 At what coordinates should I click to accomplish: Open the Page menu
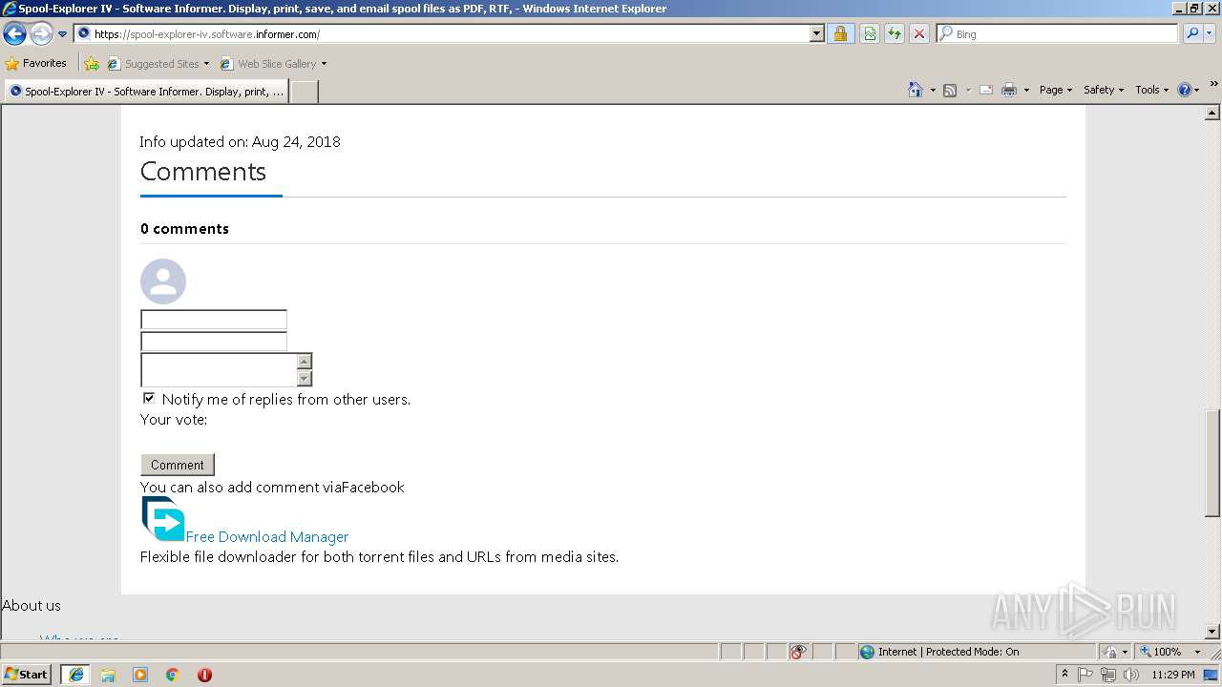pos(1056,90)
